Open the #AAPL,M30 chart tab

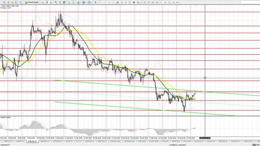pos(154,142)
